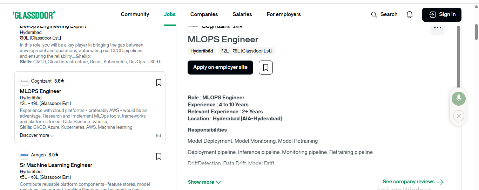The height and width of the screenshot is (190, 479).
Task: Click the magnifier Search icon
Action: click(x=374, y=15)
